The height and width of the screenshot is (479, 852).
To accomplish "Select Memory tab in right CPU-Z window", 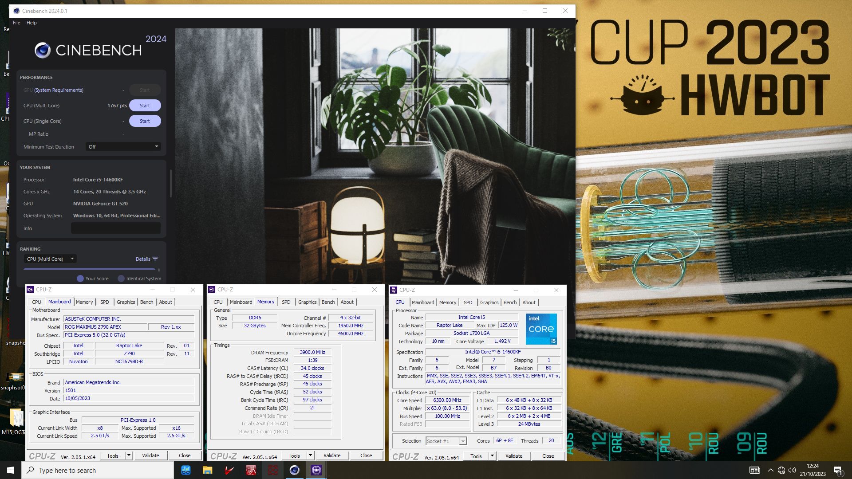I will coord(448,302).
